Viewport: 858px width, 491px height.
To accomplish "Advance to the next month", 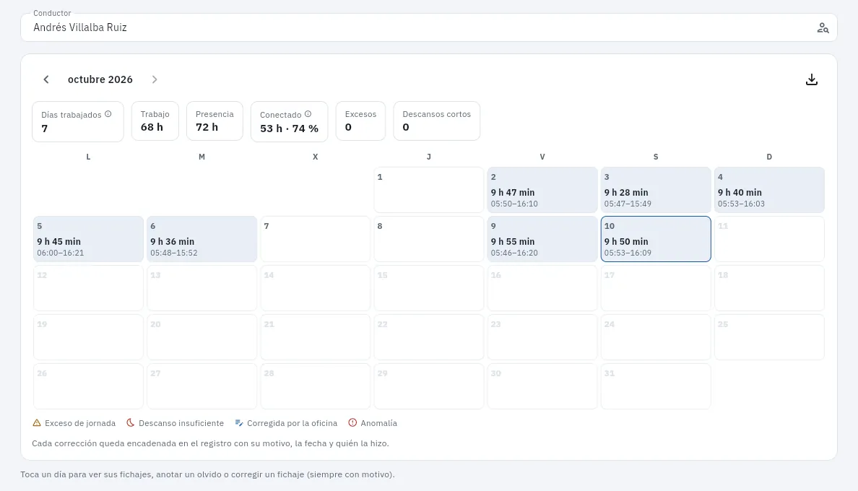I will (x=155, y=80).
